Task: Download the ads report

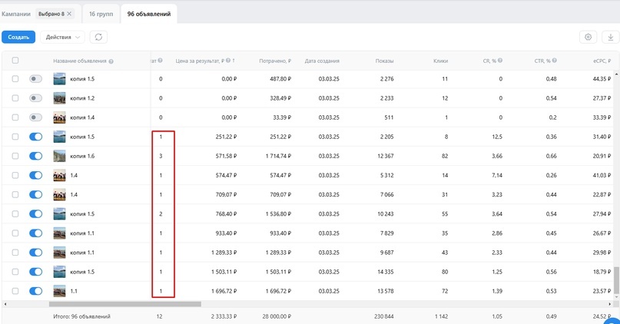Action: click(611, 37)
